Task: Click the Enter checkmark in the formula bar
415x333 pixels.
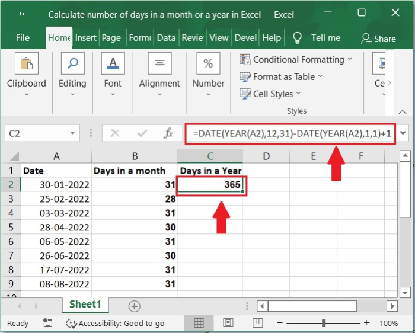Action: coord(142,133)
